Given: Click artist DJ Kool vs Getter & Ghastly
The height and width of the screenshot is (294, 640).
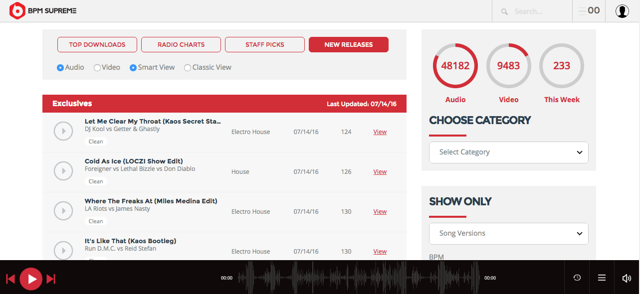Looking at the screenshot, I should pos(122,129).
